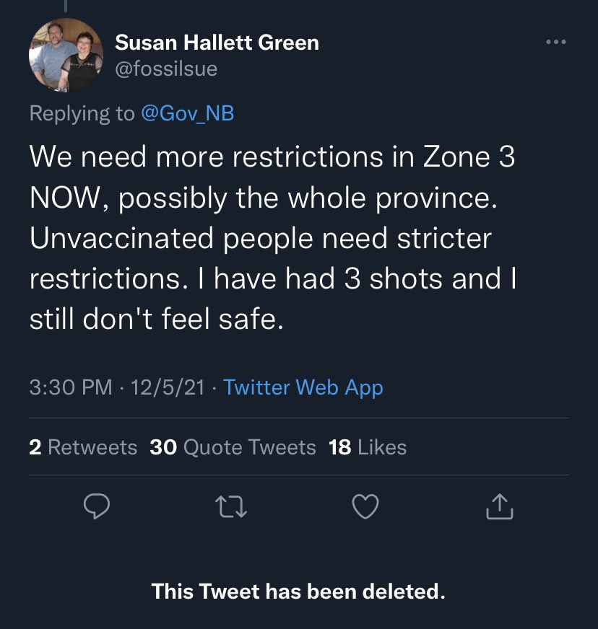Retweet using the arrows icon
Viewport: 598px width, 629px height.
(232, 509)
